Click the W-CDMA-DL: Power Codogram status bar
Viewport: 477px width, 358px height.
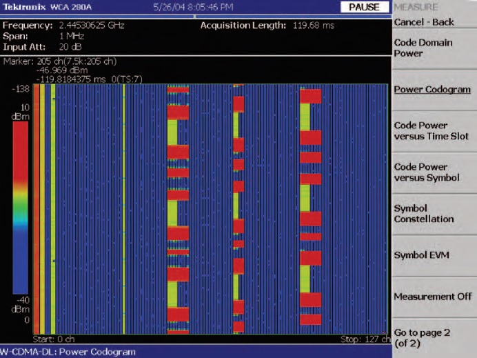(69, 352)
